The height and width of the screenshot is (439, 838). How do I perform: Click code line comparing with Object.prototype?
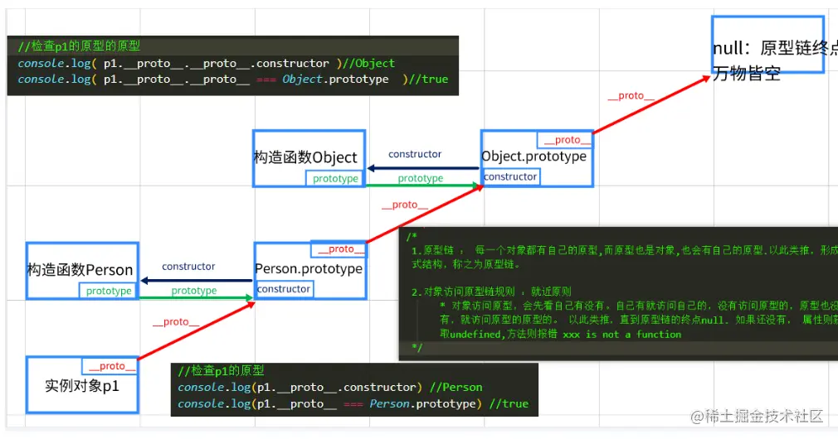(232, 79)
